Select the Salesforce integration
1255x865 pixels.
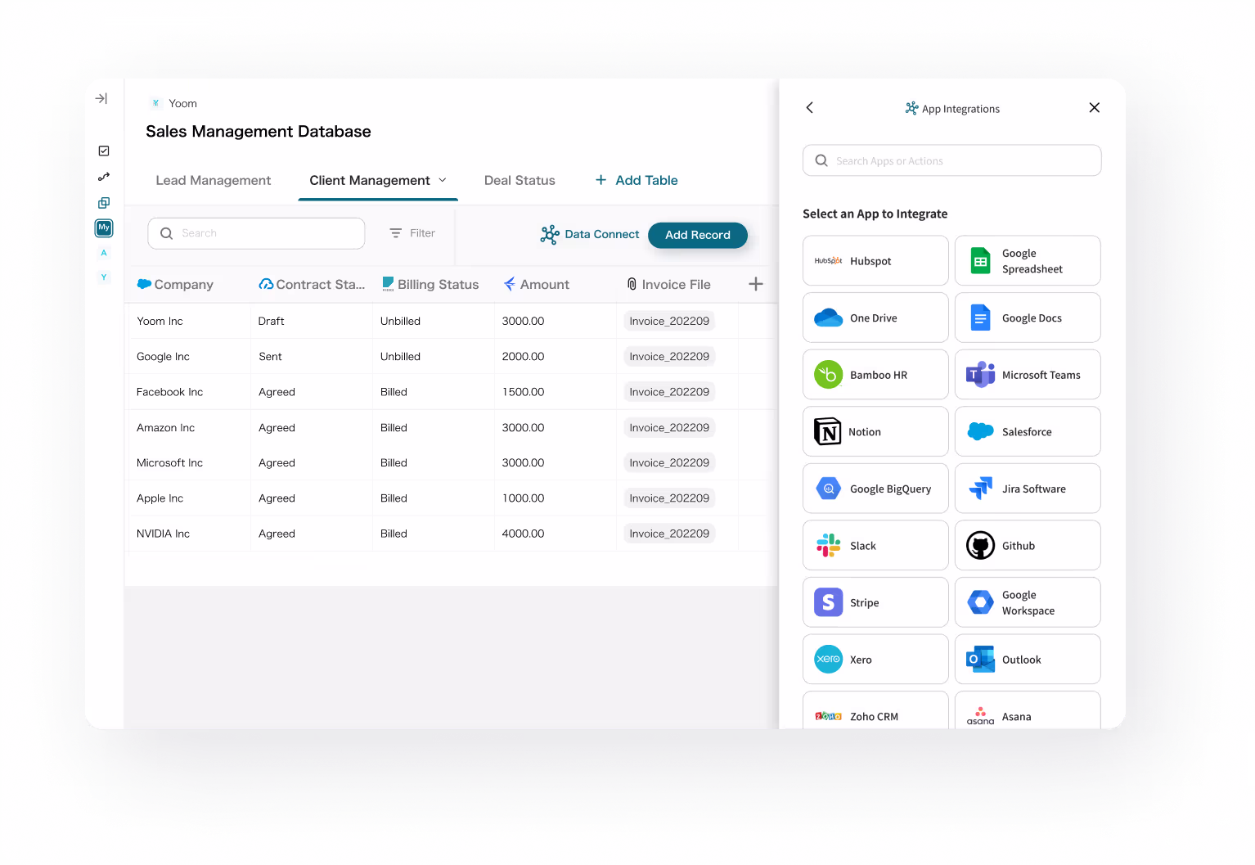(x=1027, y=431)
